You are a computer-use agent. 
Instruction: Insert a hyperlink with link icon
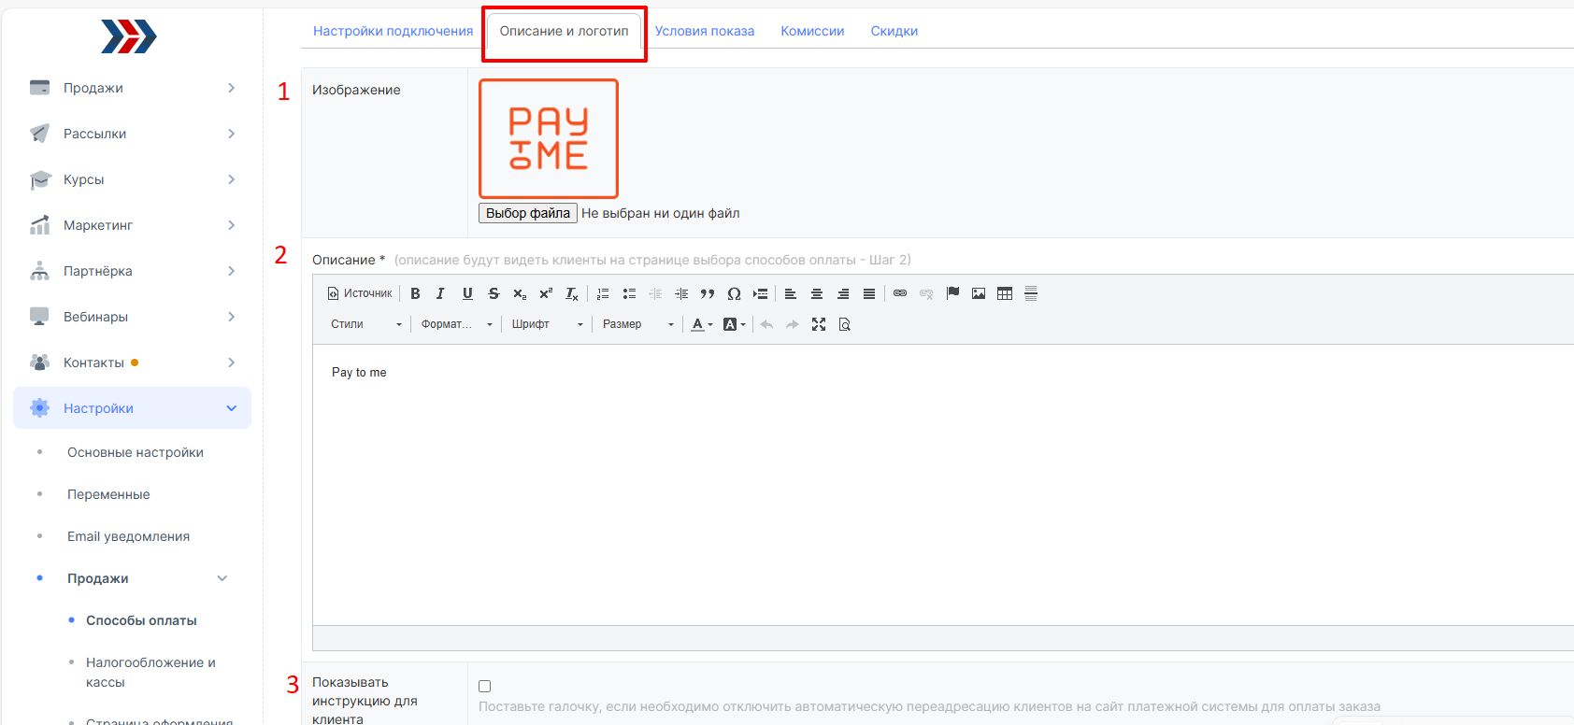click(x=900, y=293)
